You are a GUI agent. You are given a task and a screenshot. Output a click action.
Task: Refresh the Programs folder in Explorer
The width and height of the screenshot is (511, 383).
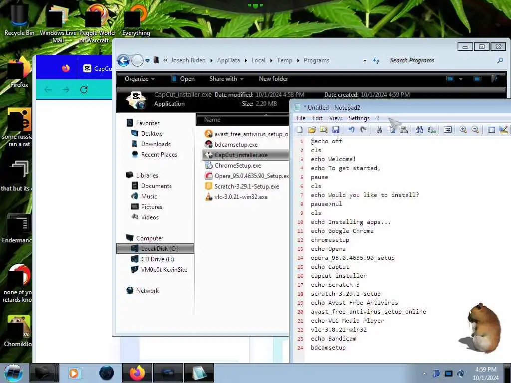[x=376, y=60]
